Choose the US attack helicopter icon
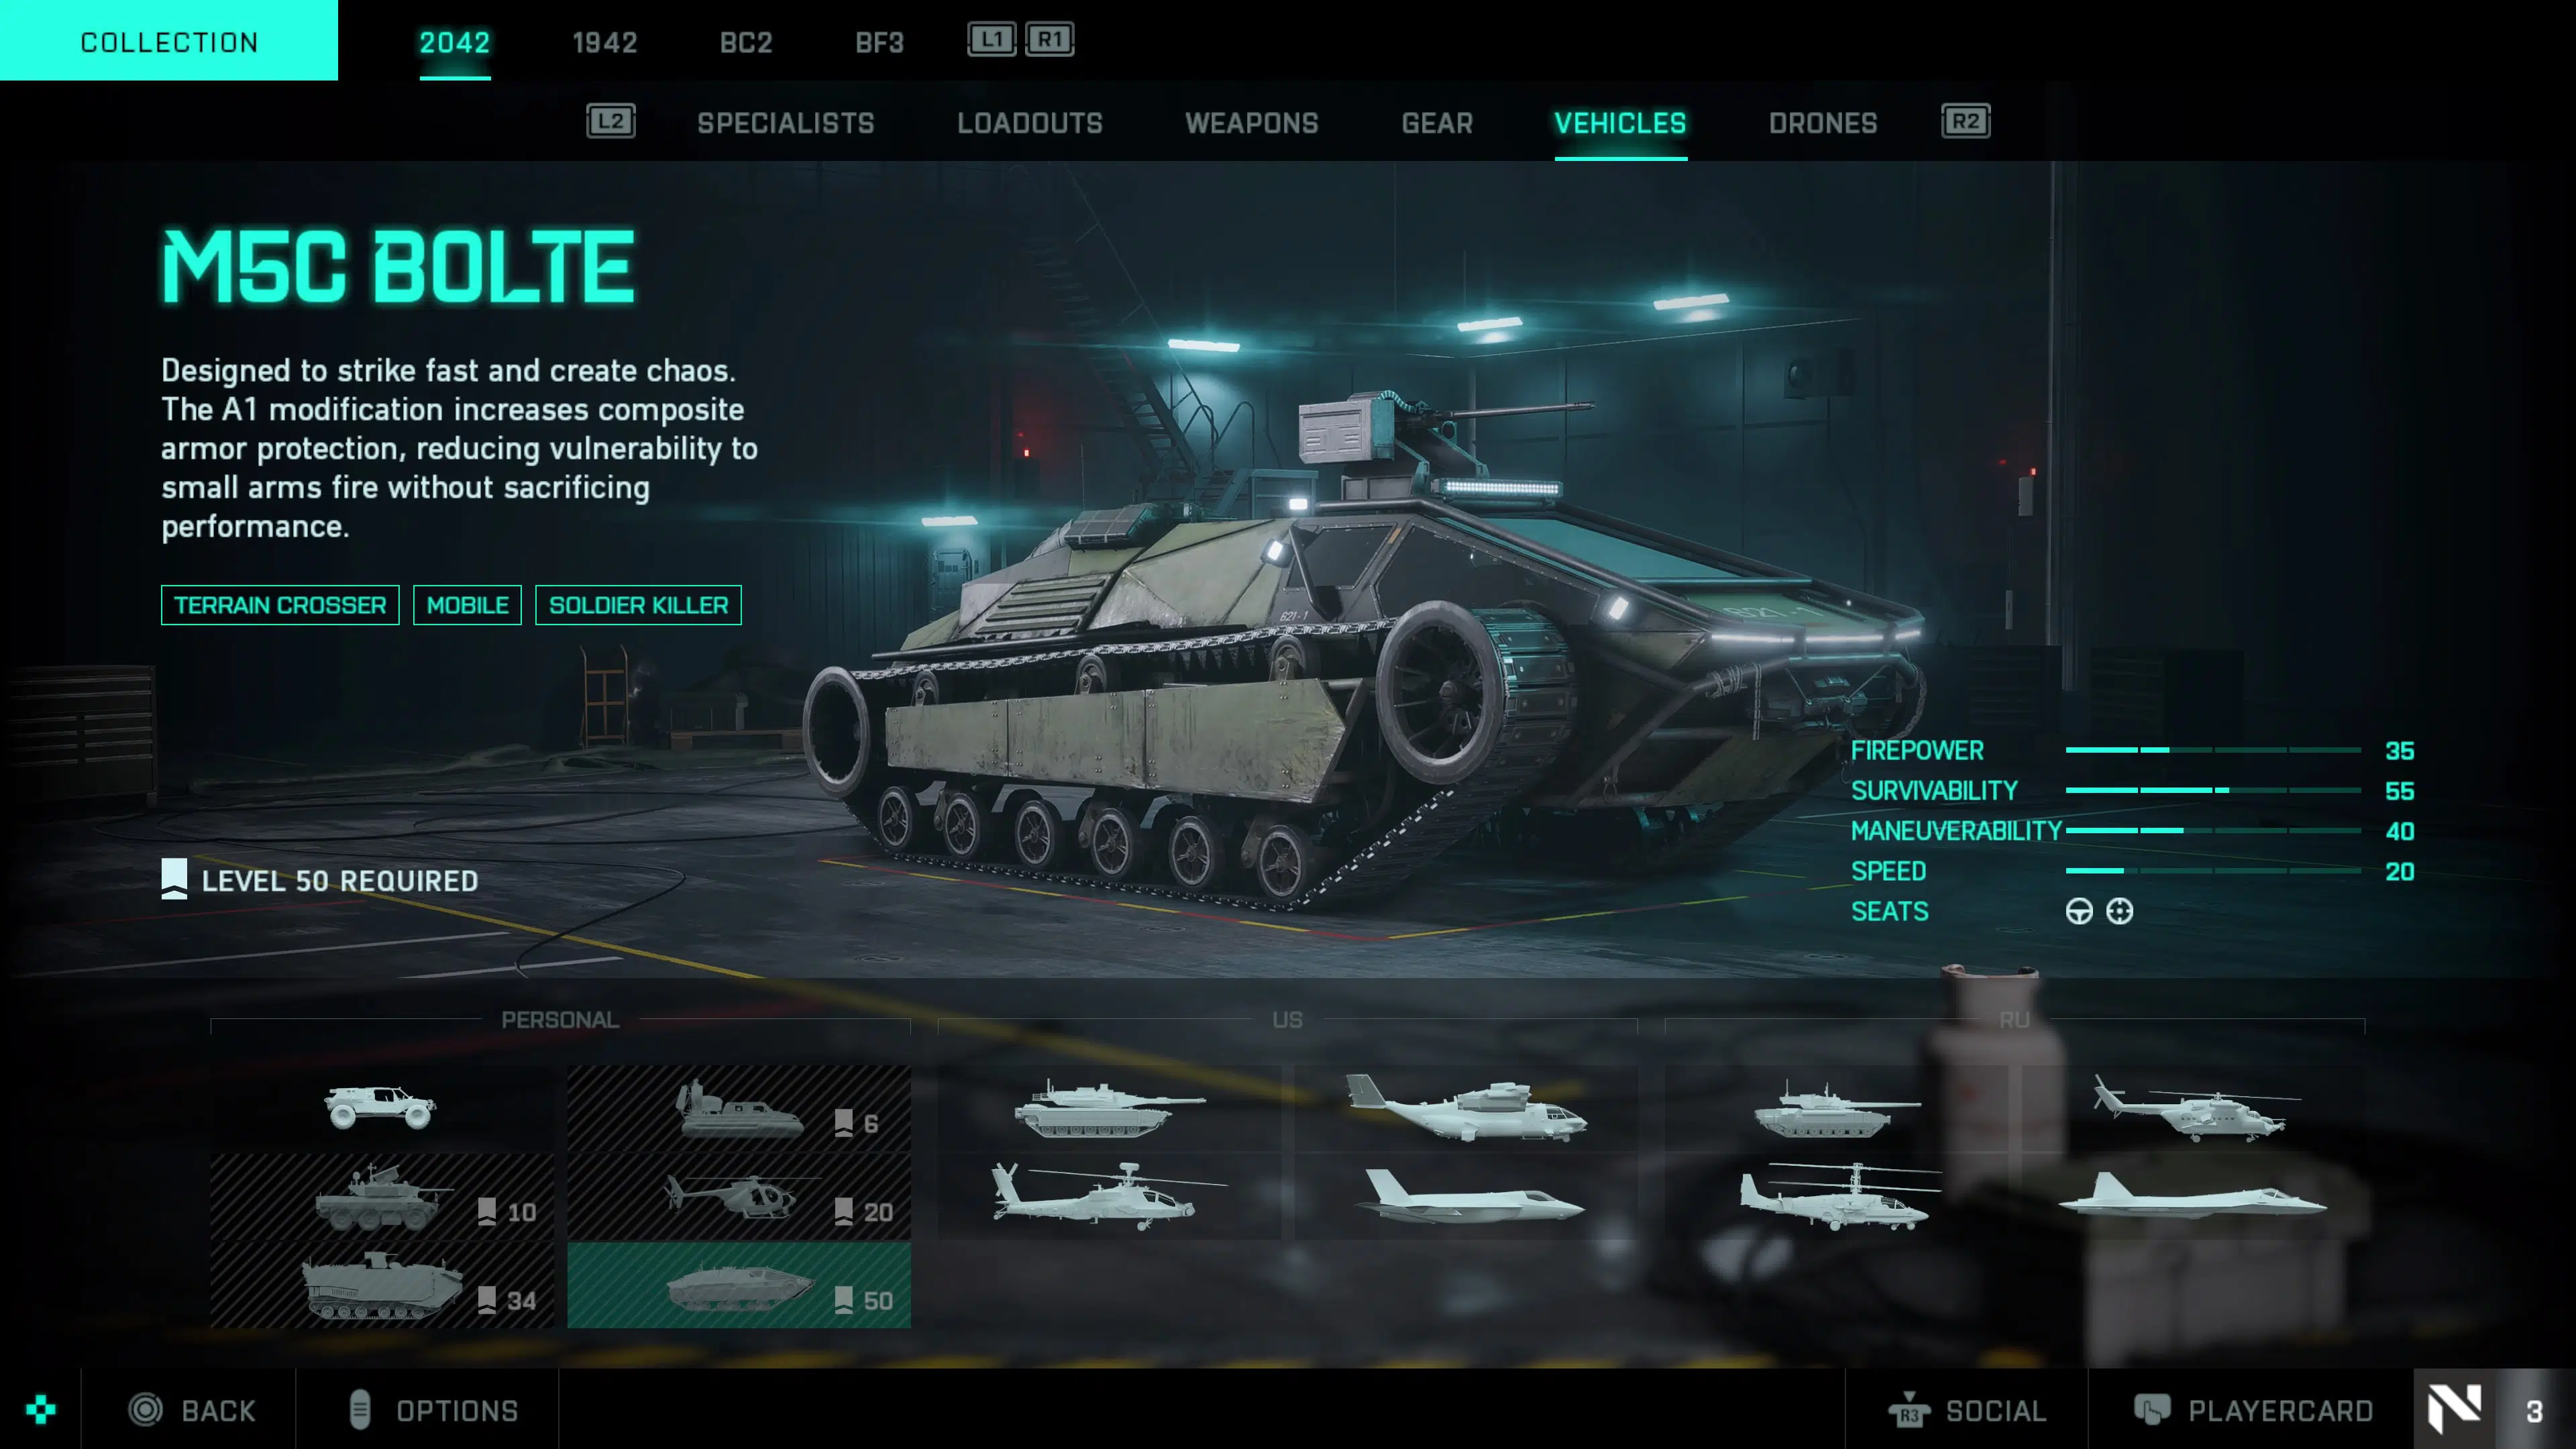This screenshot has width=2576, height=1449. [x=1109, y=1197]
